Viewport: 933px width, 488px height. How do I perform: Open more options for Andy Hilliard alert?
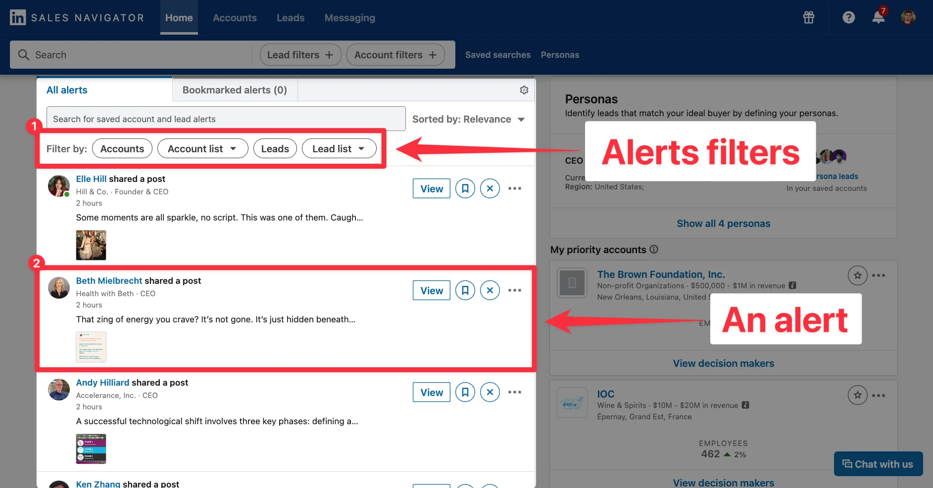click(x=515, y=392)
